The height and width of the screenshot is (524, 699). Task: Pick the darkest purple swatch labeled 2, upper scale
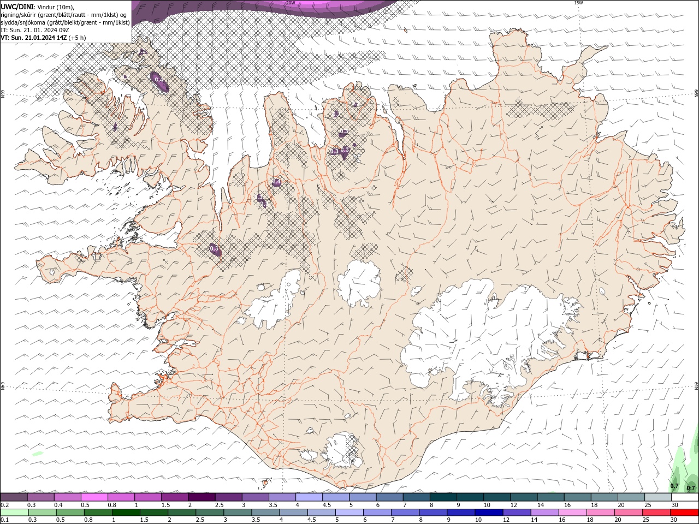(202, 497)
